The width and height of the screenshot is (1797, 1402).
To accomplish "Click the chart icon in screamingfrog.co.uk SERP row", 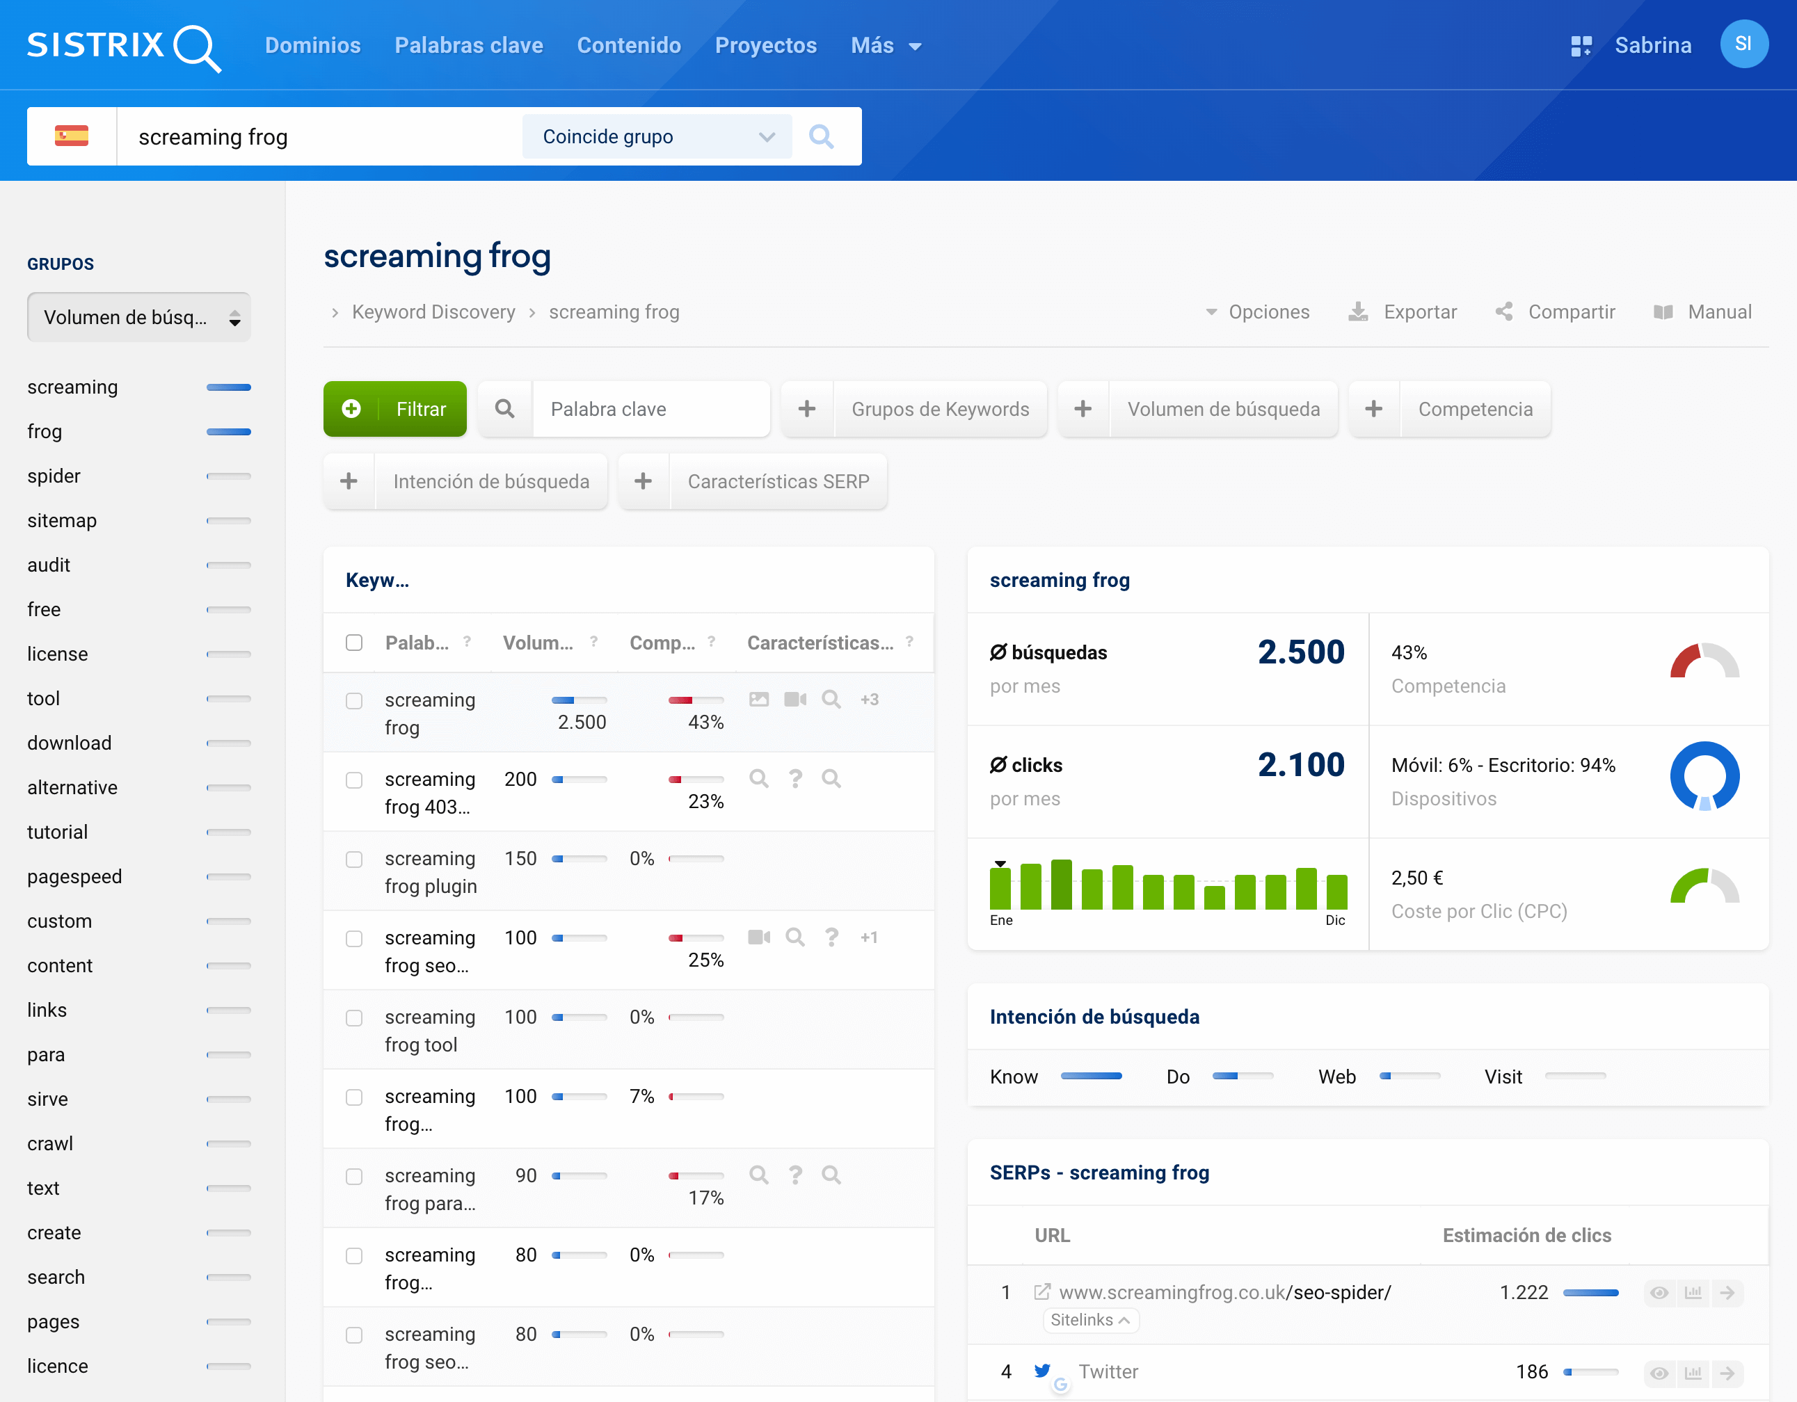I will [x=1693, y=1292].
